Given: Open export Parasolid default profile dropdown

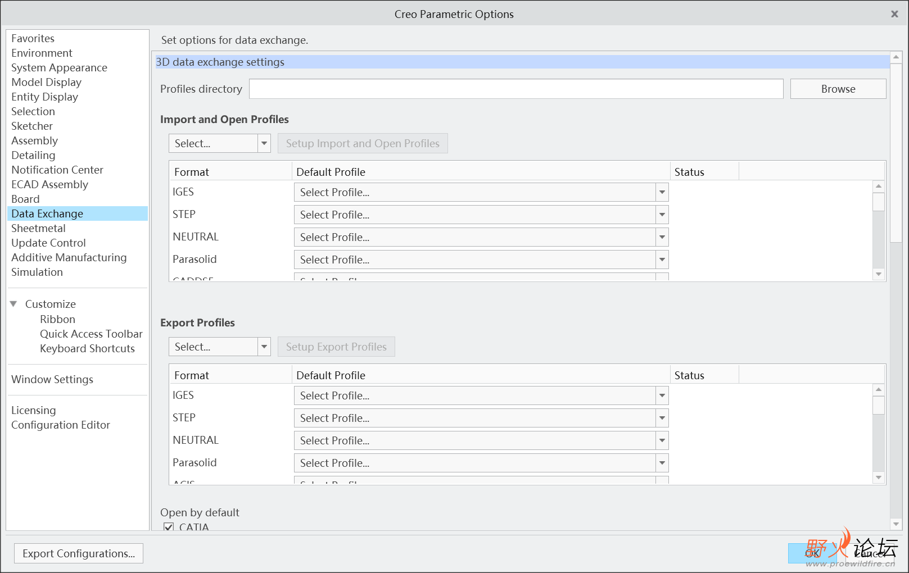Looking at the screenshot, I should [x=481, y=463].
